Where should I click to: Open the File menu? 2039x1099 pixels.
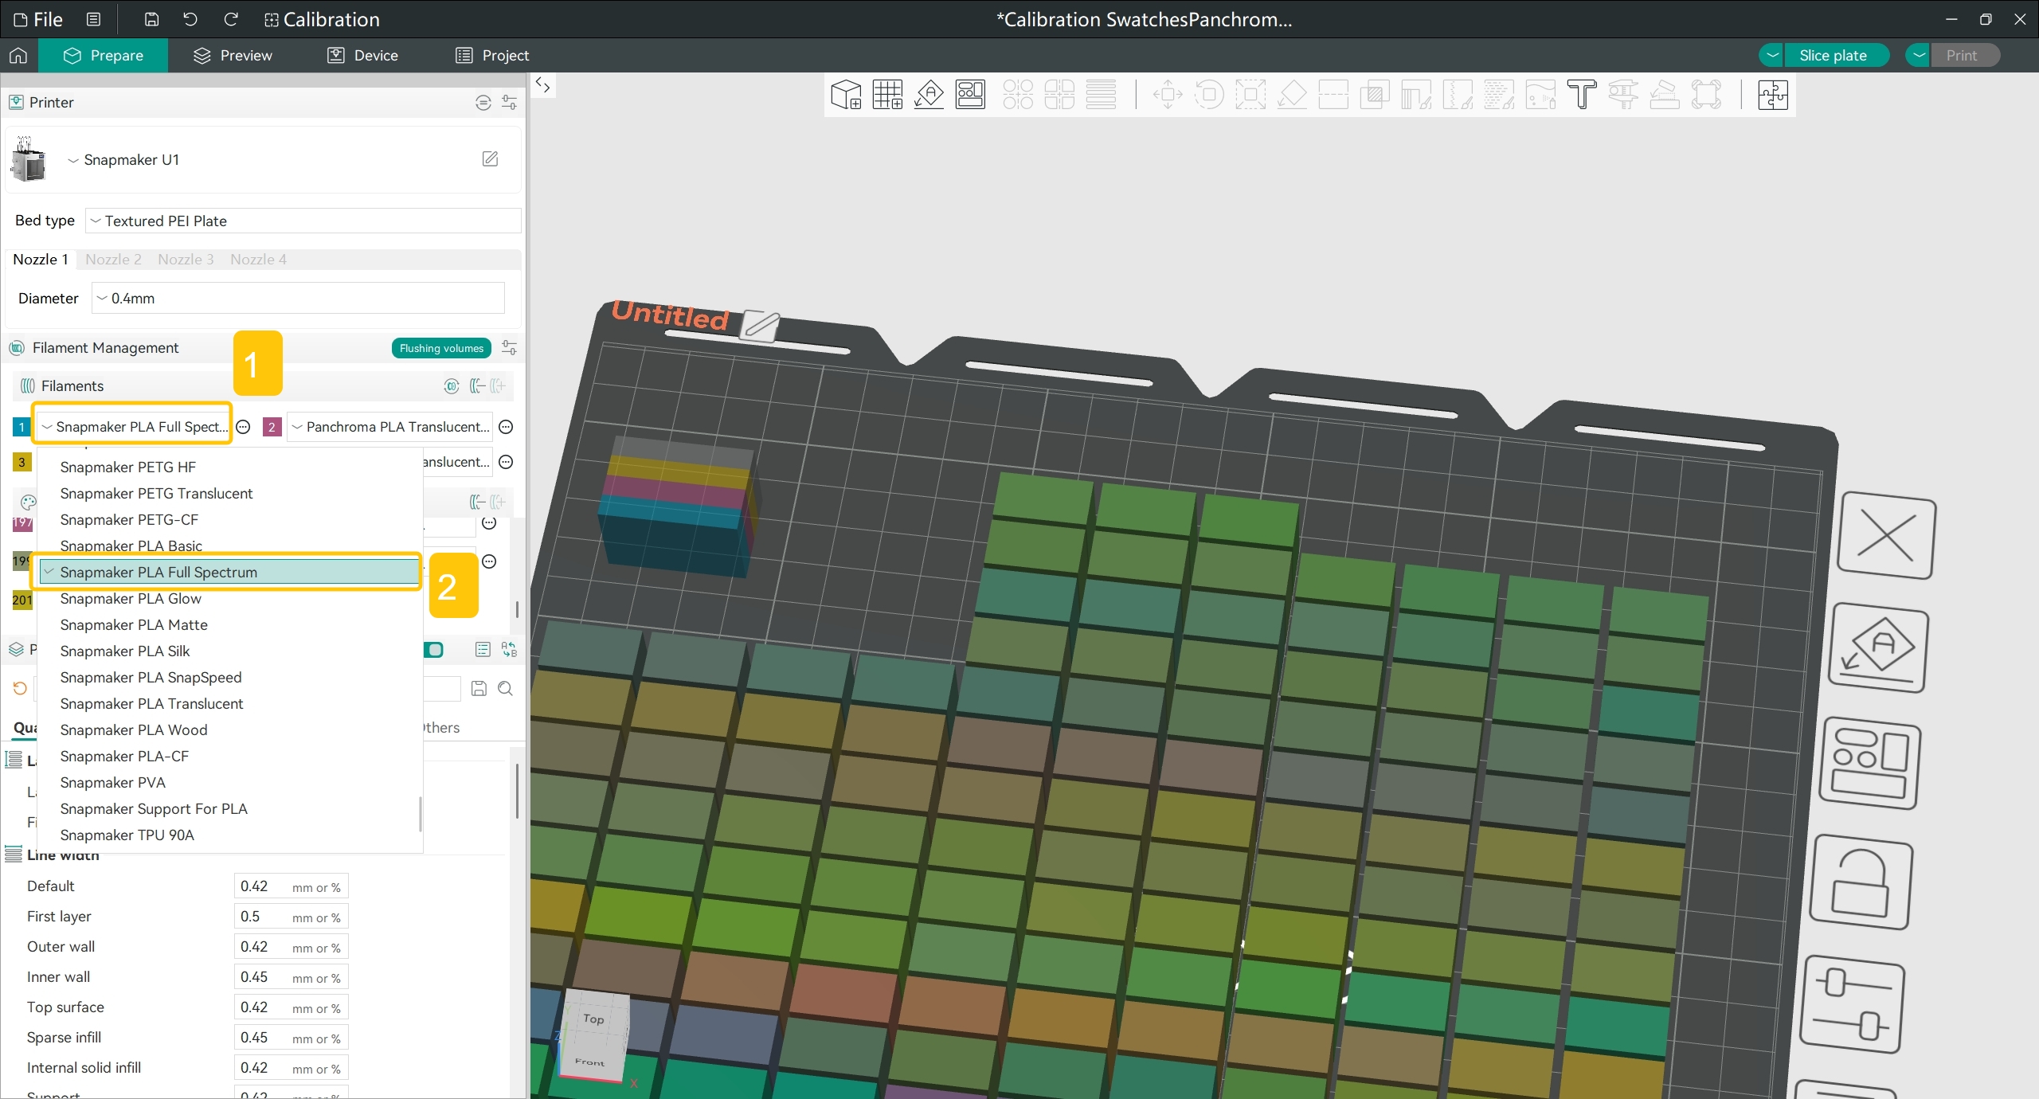tap(38, 19)
